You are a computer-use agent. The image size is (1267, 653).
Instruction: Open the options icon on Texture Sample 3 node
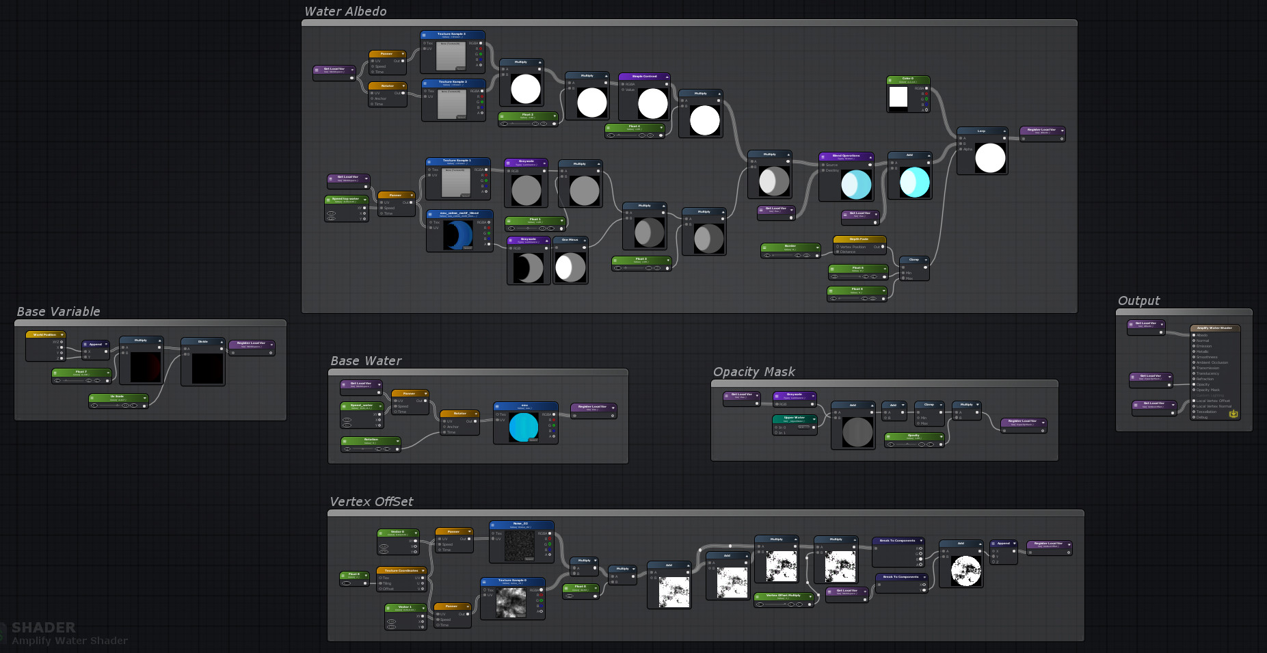[x=424, y=34]
